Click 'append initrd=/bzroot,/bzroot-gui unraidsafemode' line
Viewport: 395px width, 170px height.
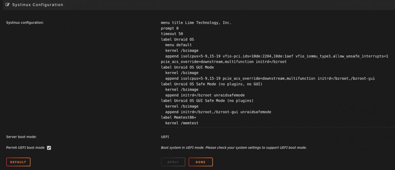[x=218, y=112]
